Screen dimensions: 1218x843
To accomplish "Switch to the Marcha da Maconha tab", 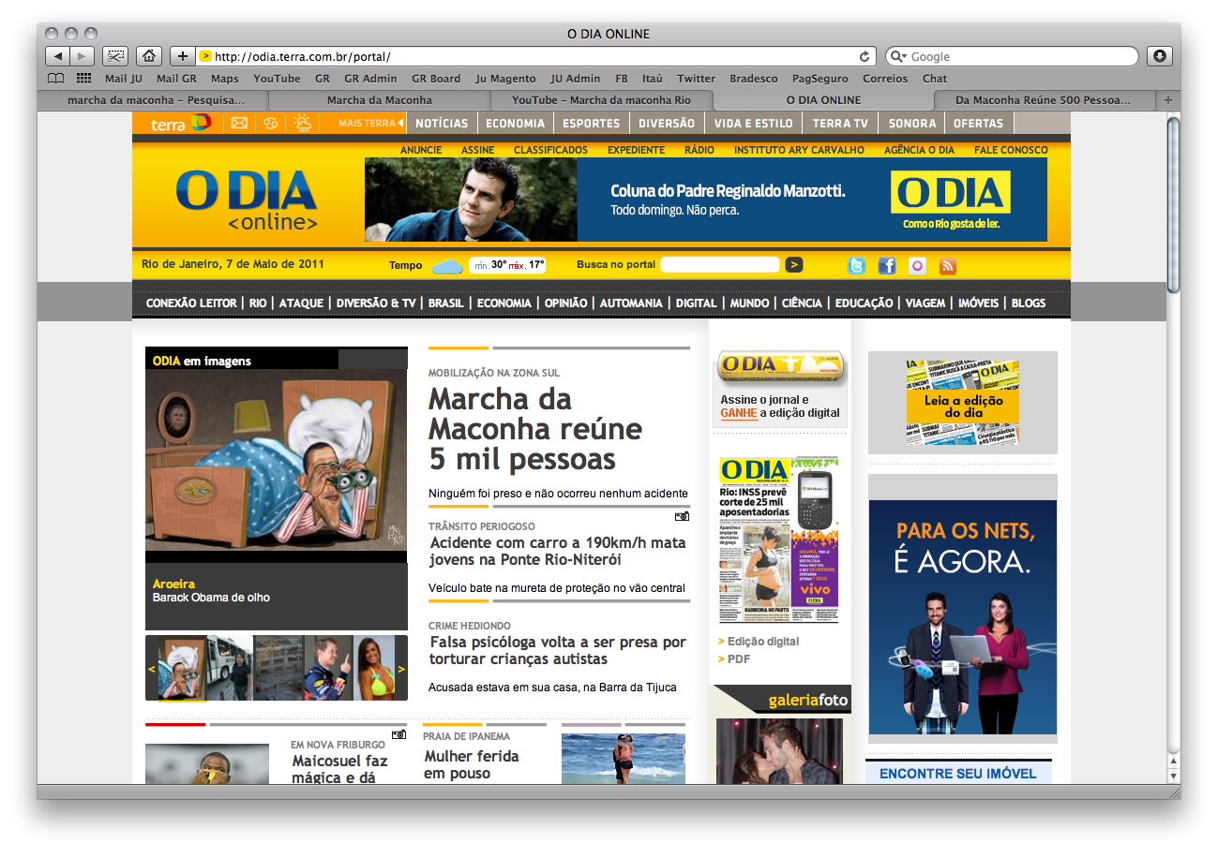I will pyautogui.click(x=380, y=100).
